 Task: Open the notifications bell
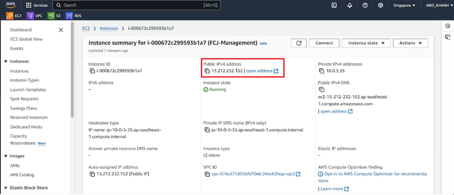350,5
